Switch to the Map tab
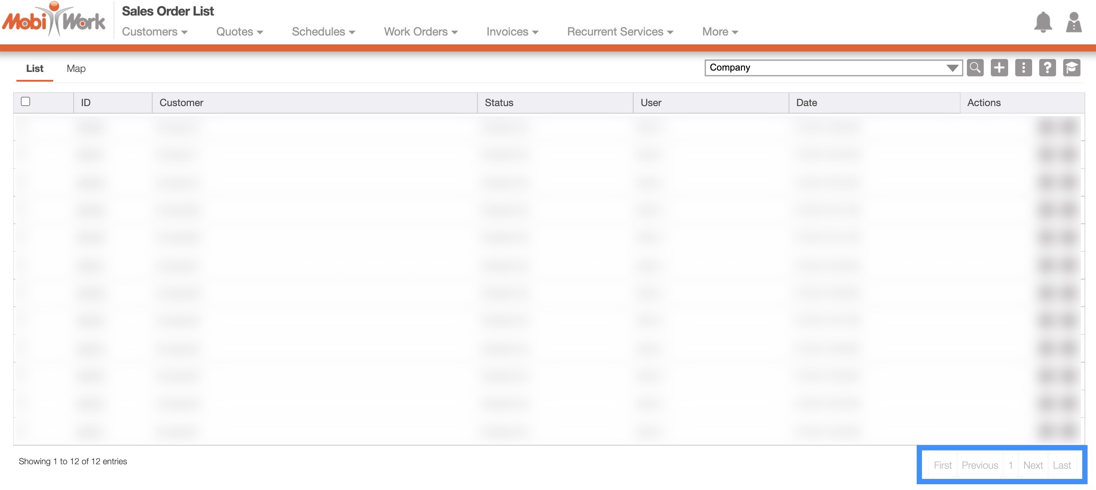The width and height of the screenshot is (1096, 490). (x=76, y=69)
